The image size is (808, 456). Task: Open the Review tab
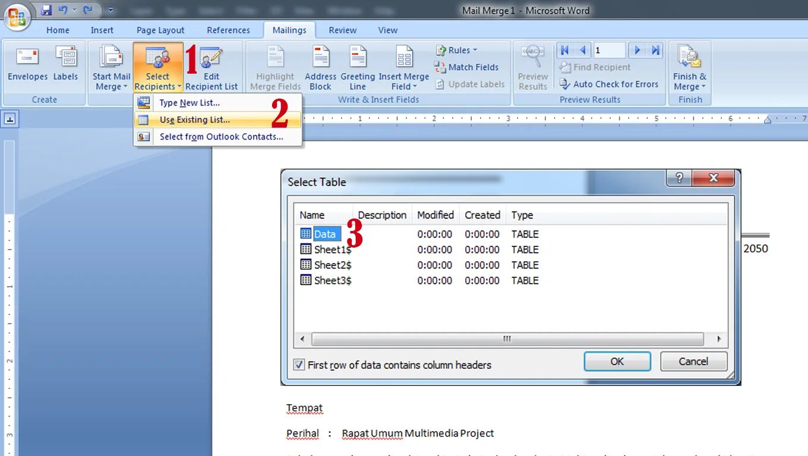click(343, 30)
